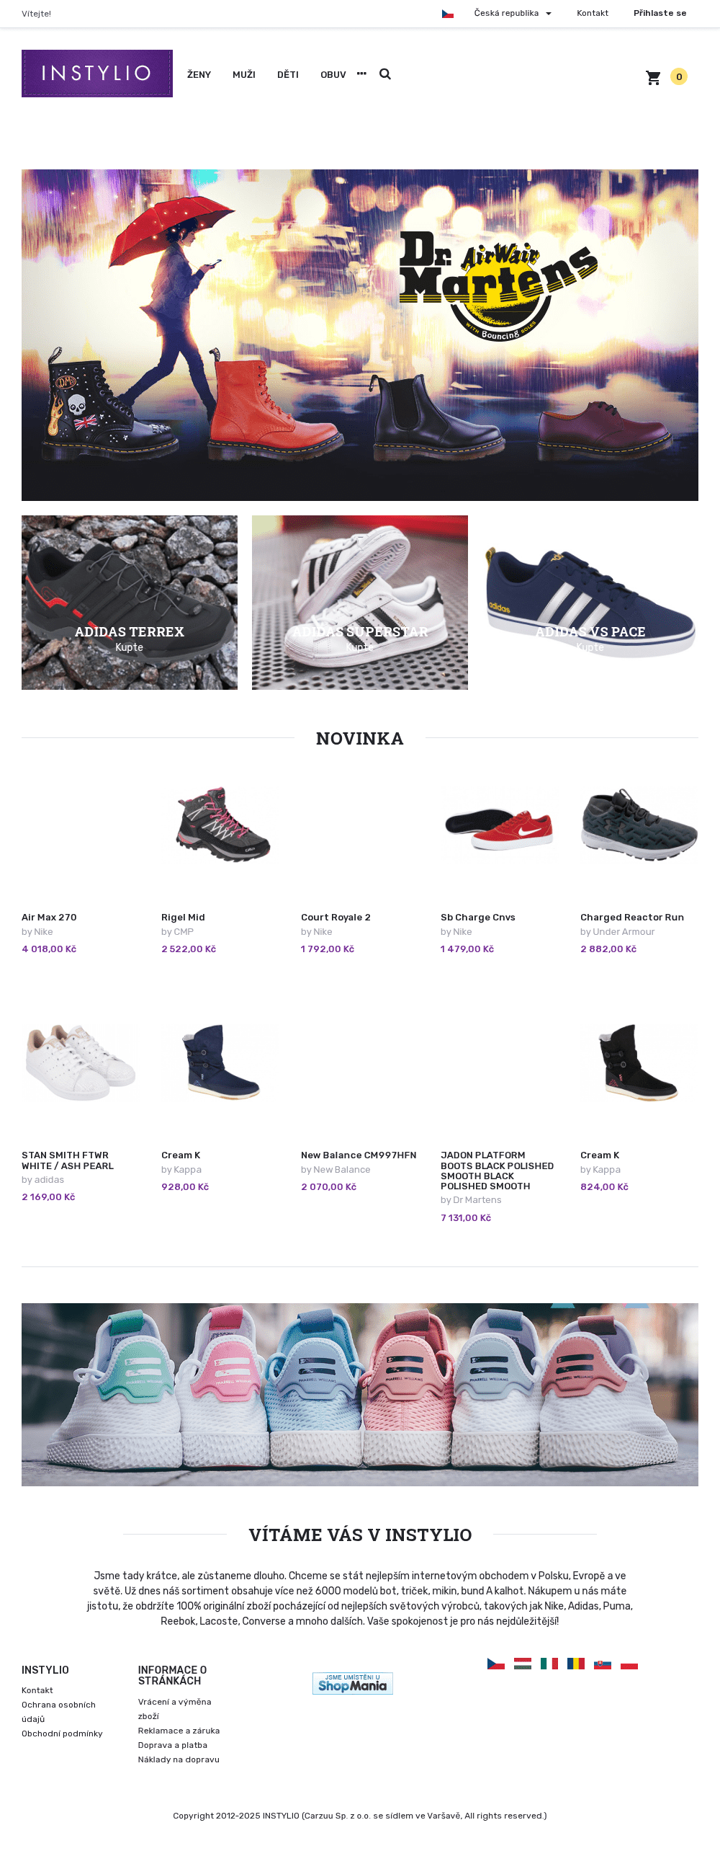The height and width of the screenshot is (1851, 720).
Task: Open the ŽENY menu
Action: tap(199, 74)
